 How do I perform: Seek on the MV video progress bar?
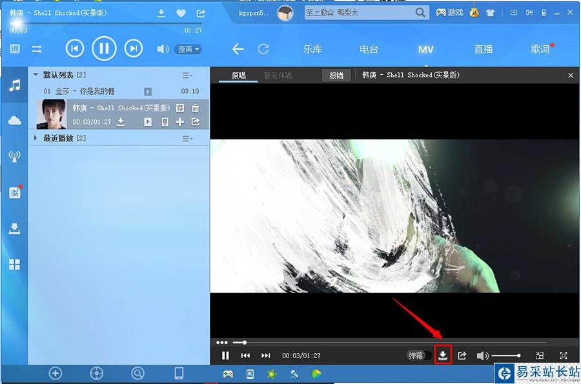tap(390, 343)
